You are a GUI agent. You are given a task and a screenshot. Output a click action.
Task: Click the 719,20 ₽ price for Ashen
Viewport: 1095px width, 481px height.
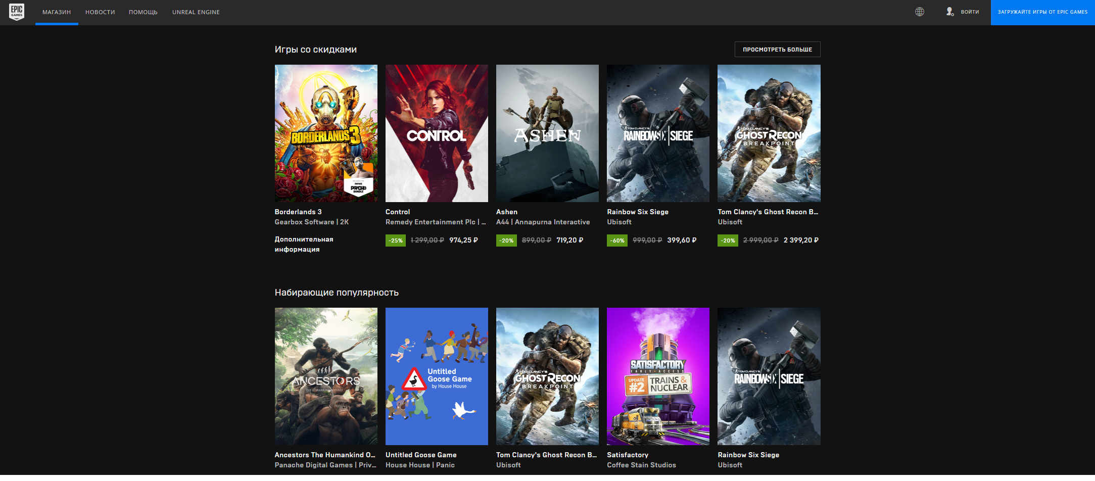point(570,240)
